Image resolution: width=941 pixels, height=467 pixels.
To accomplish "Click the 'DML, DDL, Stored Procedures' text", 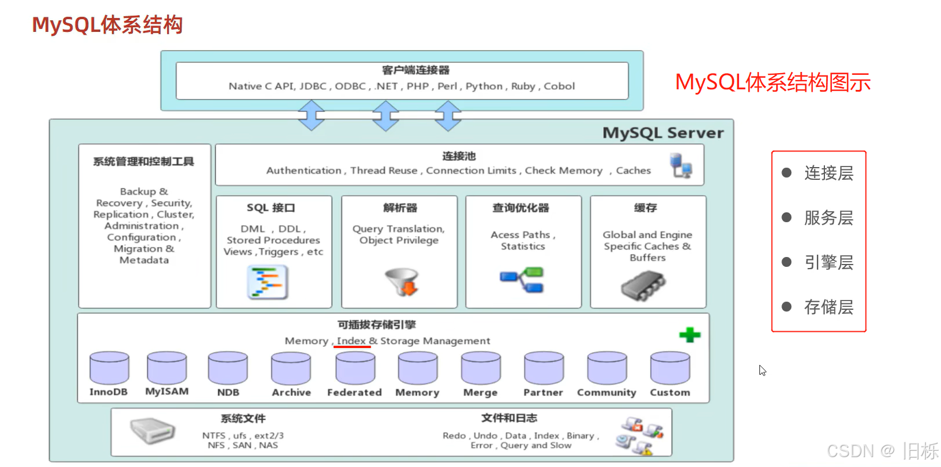I will coord(273,240).
